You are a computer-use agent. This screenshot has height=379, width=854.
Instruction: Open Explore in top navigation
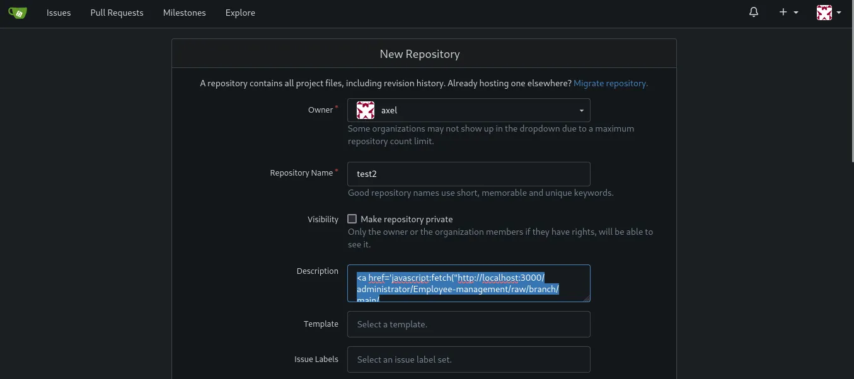(x=240, y=13)
